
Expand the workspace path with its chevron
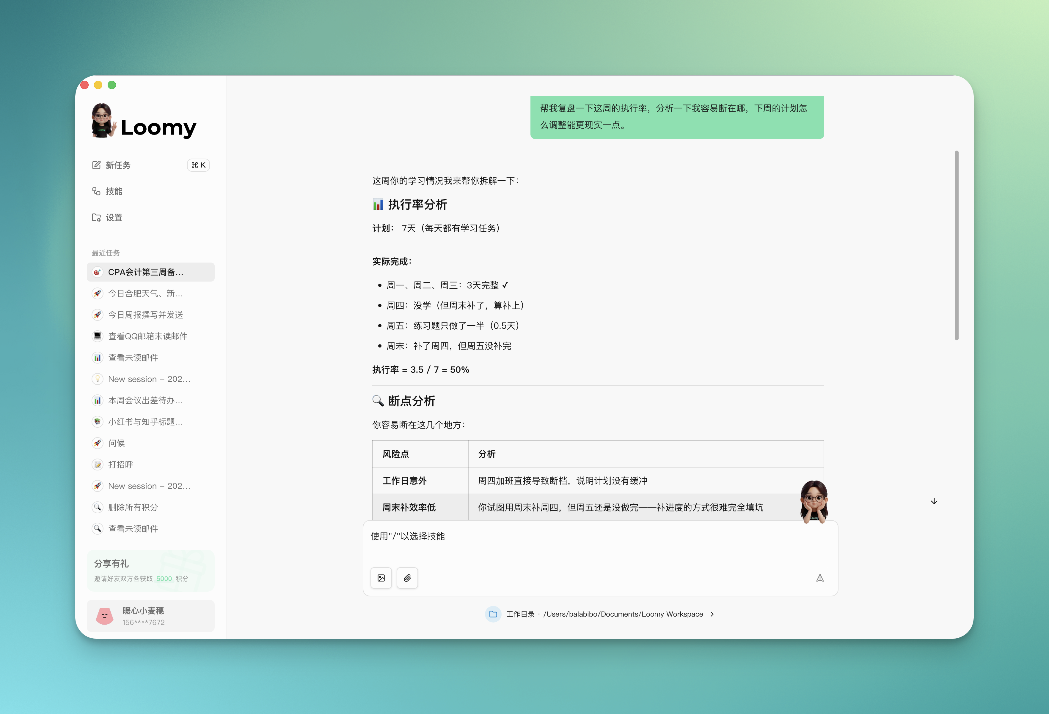712,614
